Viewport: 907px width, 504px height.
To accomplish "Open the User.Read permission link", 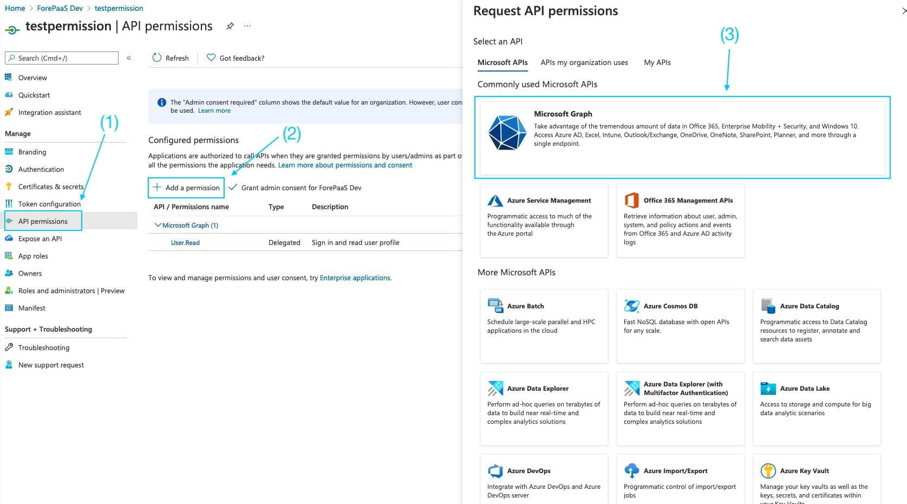I will 185,242.
